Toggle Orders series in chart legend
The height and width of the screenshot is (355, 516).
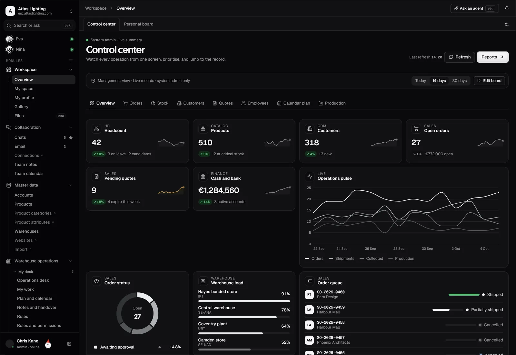click(314, 259)
